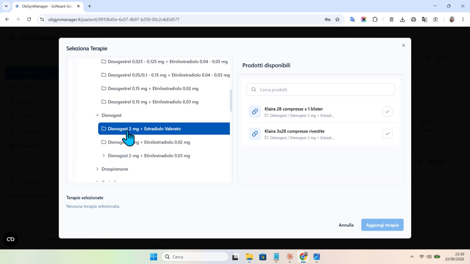
Task: Open Chrome from the taskbar
Action: (x=303, y=257)
